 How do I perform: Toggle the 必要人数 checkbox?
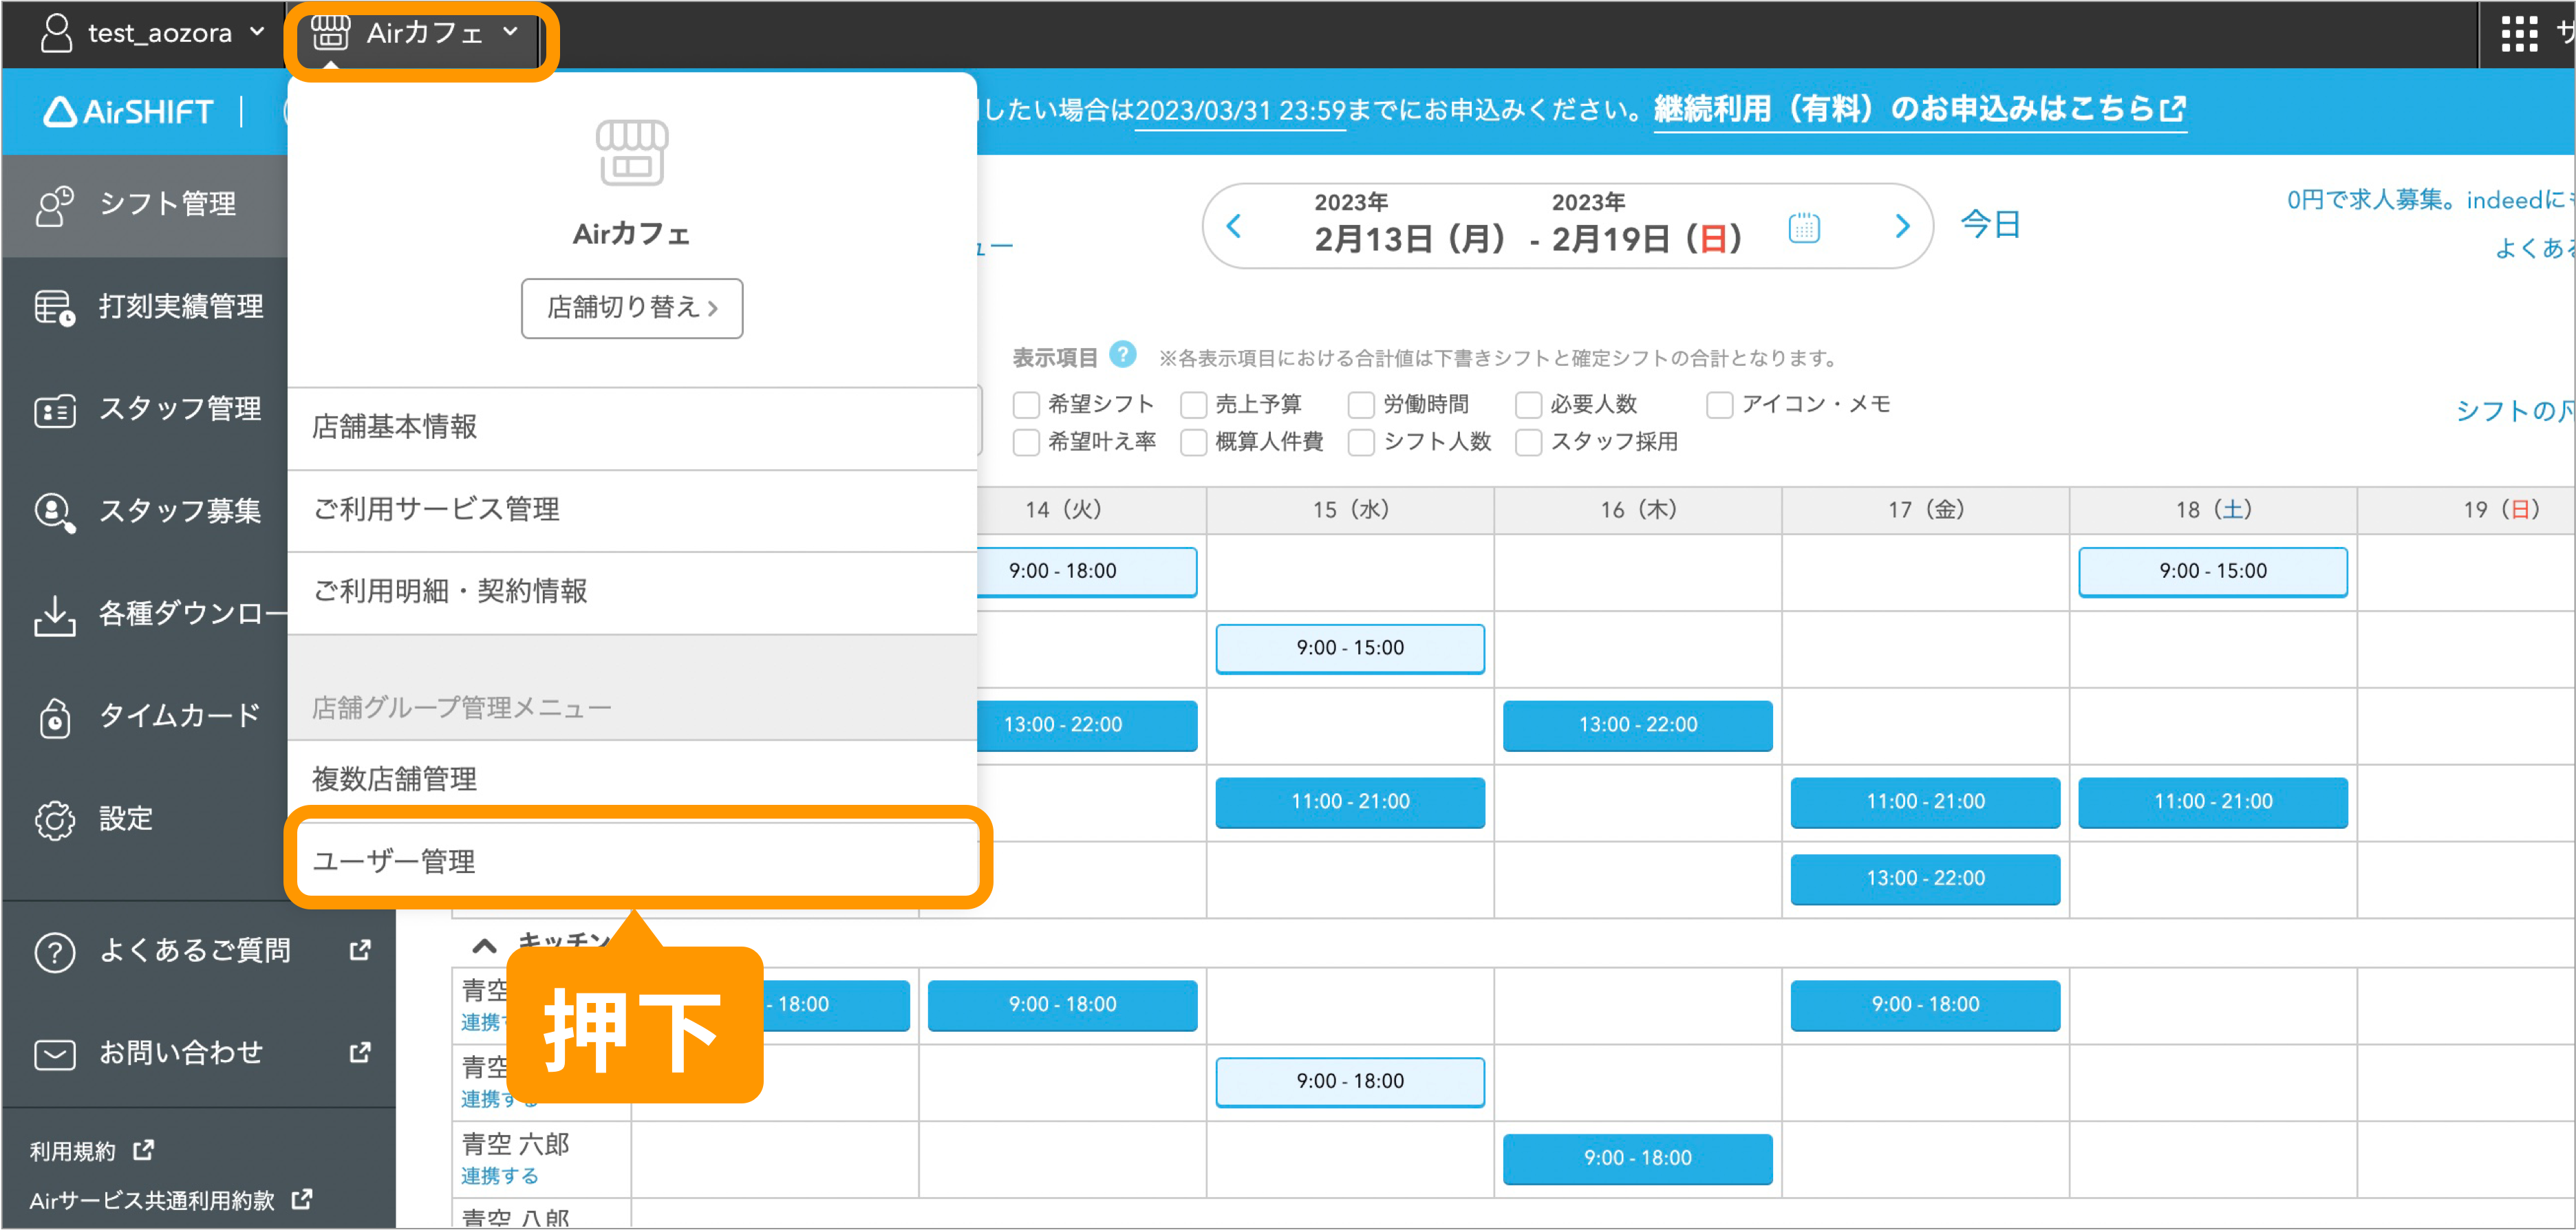tap(1529, 405)
